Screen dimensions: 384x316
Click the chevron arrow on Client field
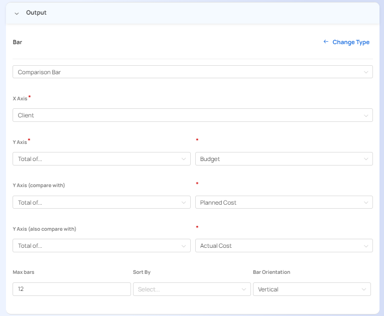[365, 115]
